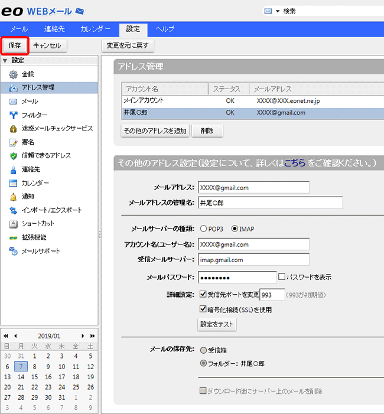The height and width of the screenshot is (414, 384).
Task: Click the キャンセル button
Action: tap(47, 45)
